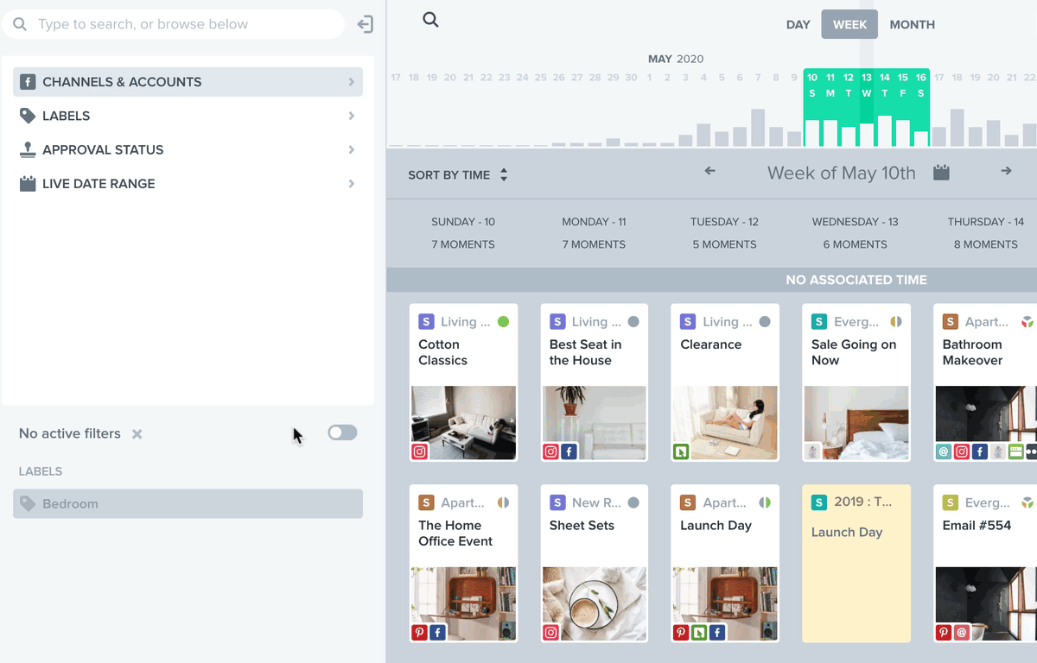Image resolution: width=1037 pixels, height=663 pixels.
Task: Click Pinterest icon on The Home Office Event card
Action: tap(420, 633)
